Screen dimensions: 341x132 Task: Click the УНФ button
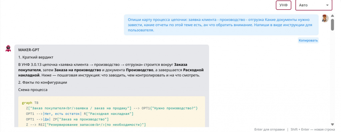pos(283,5)
